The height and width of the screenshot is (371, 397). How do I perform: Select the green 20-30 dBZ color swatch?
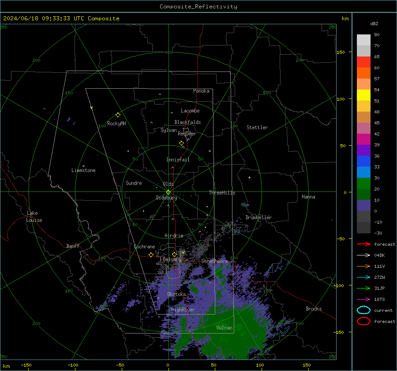coord(363,184)
